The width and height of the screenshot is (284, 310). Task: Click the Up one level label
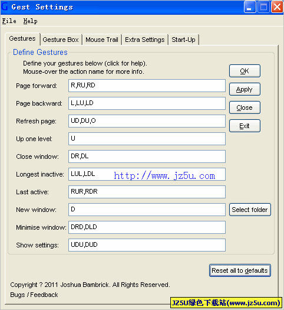(x=34, y=139)
